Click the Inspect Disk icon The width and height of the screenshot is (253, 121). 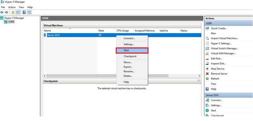click(207, 63)
